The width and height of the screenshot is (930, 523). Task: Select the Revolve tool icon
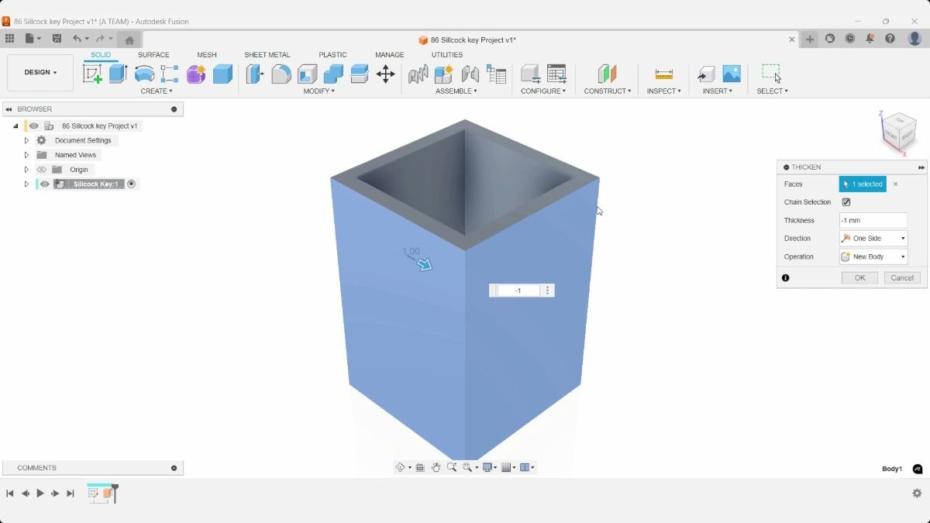pos(144,74)
